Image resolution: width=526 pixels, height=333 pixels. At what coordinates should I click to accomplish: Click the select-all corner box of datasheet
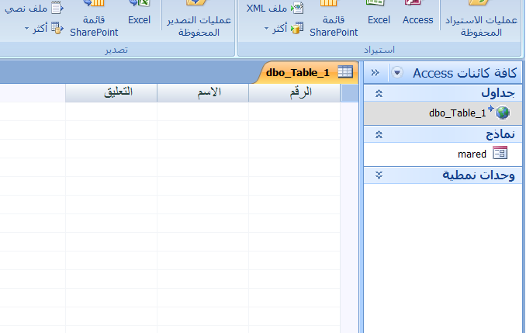(x=349, y=93)
